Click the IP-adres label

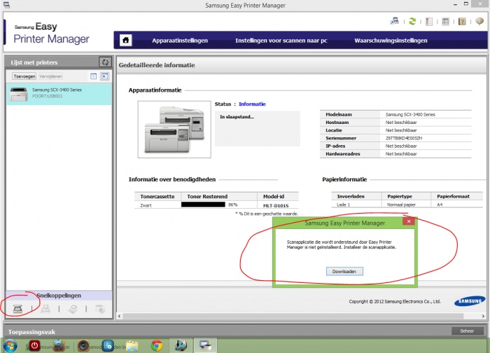[x=335, y=146]
